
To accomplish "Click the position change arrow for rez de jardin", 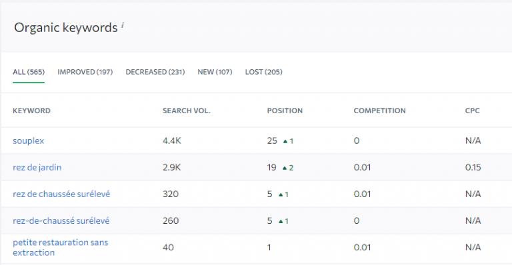I will [285, 168].
